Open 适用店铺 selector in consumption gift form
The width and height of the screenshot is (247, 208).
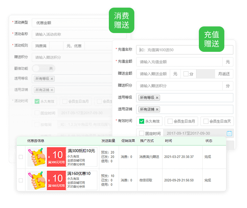tap(72, 90)
